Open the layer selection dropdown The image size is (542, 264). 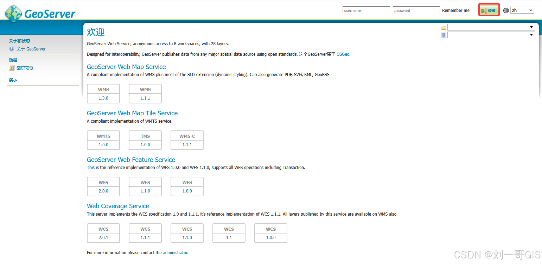point(491,35)
